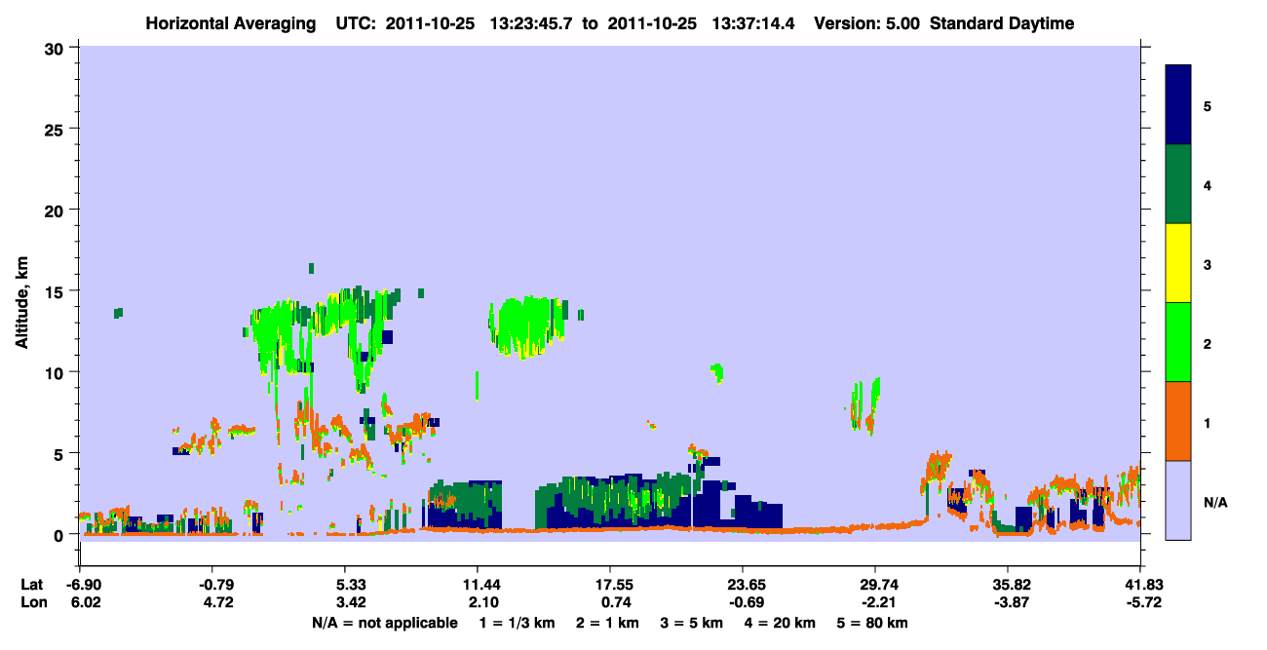The image size is (1267, 650).
Task: Click legend text '2 = 1 km'
Action: [x=608, y=623]
